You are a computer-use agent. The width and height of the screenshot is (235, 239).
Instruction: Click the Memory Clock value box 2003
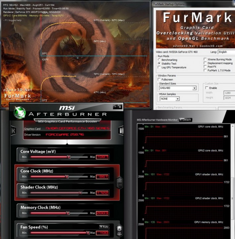pos(102,213)
